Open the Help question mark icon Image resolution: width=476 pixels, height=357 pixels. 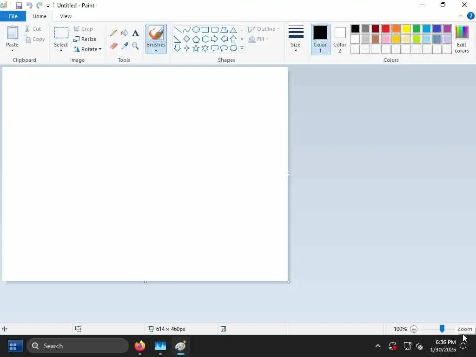coord(470,16)
